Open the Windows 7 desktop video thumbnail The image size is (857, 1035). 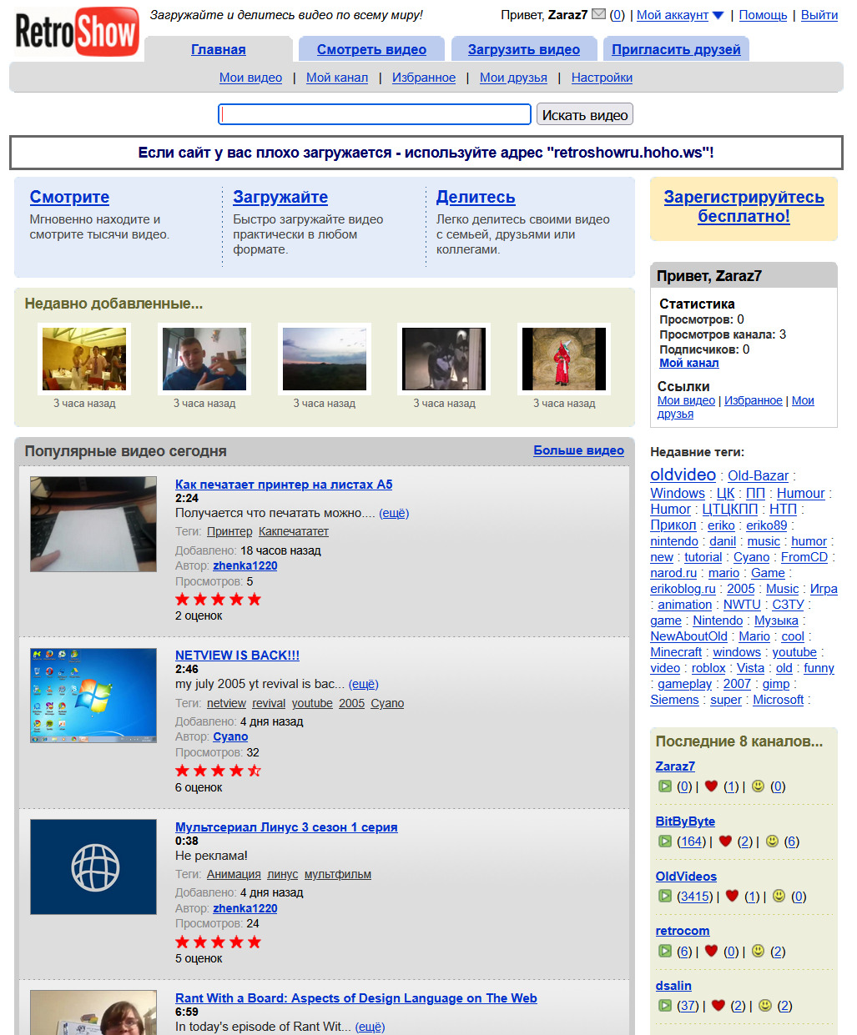pos(93,696)
